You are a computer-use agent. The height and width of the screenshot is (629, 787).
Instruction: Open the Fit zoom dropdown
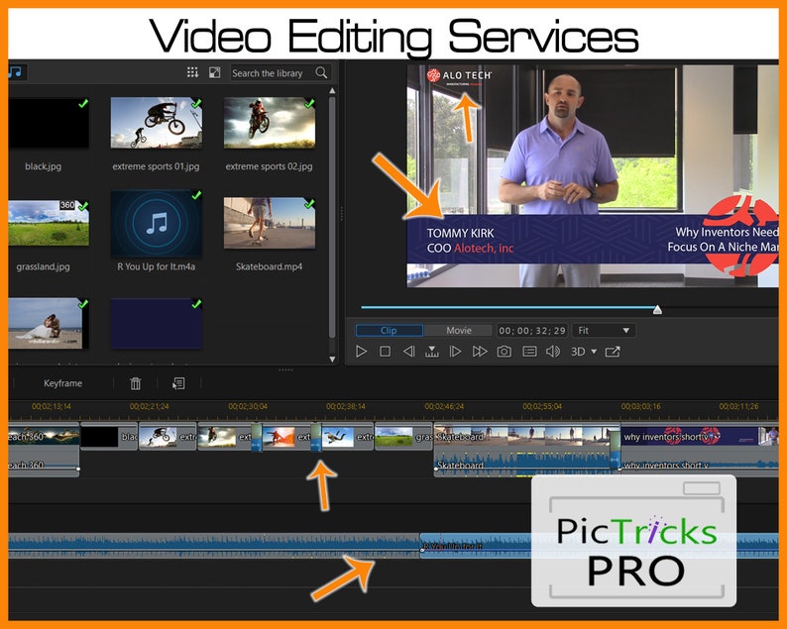[x=604, y=331]
